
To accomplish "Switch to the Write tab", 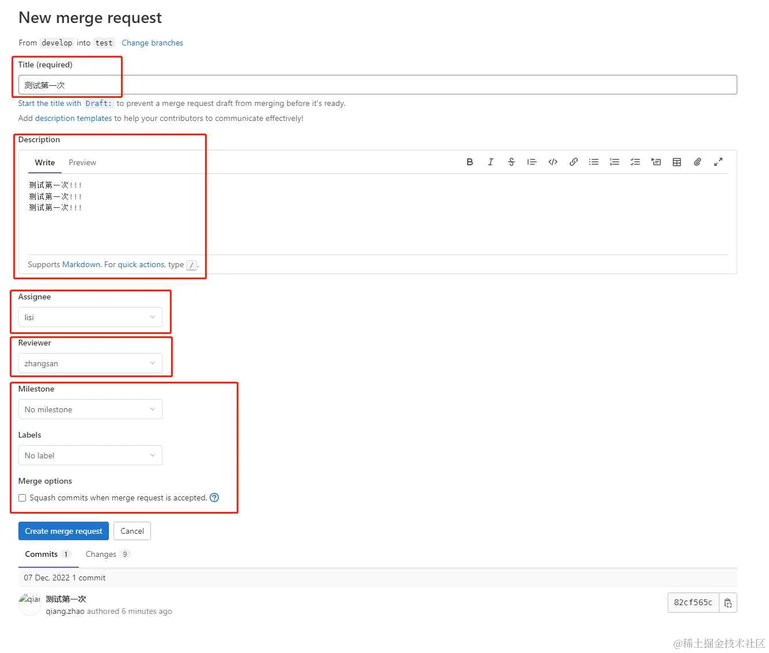I will pyautogui.click(x=45, y=162).
